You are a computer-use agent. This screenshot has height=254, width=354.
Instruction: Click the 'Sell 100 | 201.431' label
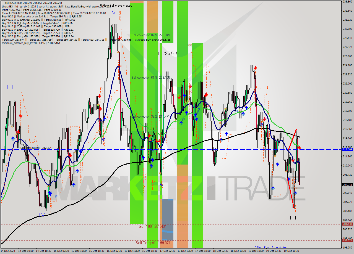click(152, 226)
